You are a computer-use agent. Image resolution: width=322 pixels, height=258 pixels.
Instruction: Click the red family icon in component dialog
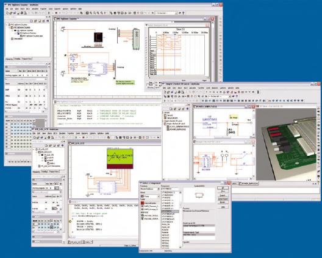click(x=142, y=203)
